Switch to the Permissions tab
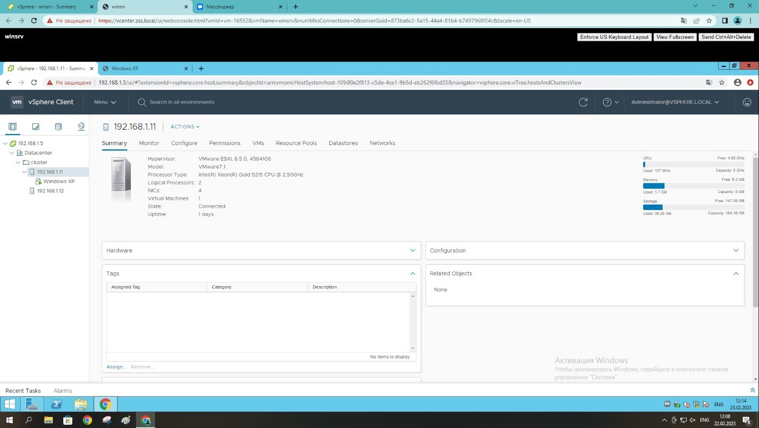Image resolution: width=759 pixels, height=428 pixels. click(224, 143)
